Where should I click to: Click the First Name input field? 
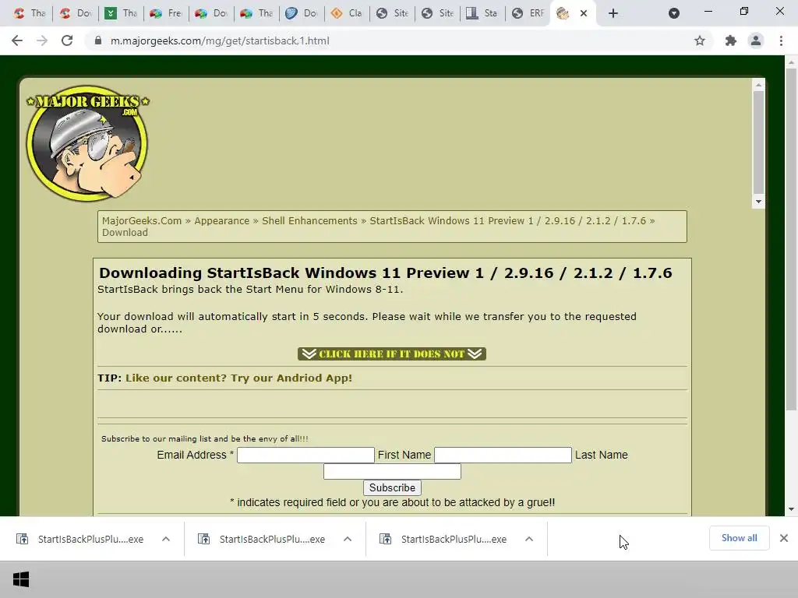tap(503, 455)
